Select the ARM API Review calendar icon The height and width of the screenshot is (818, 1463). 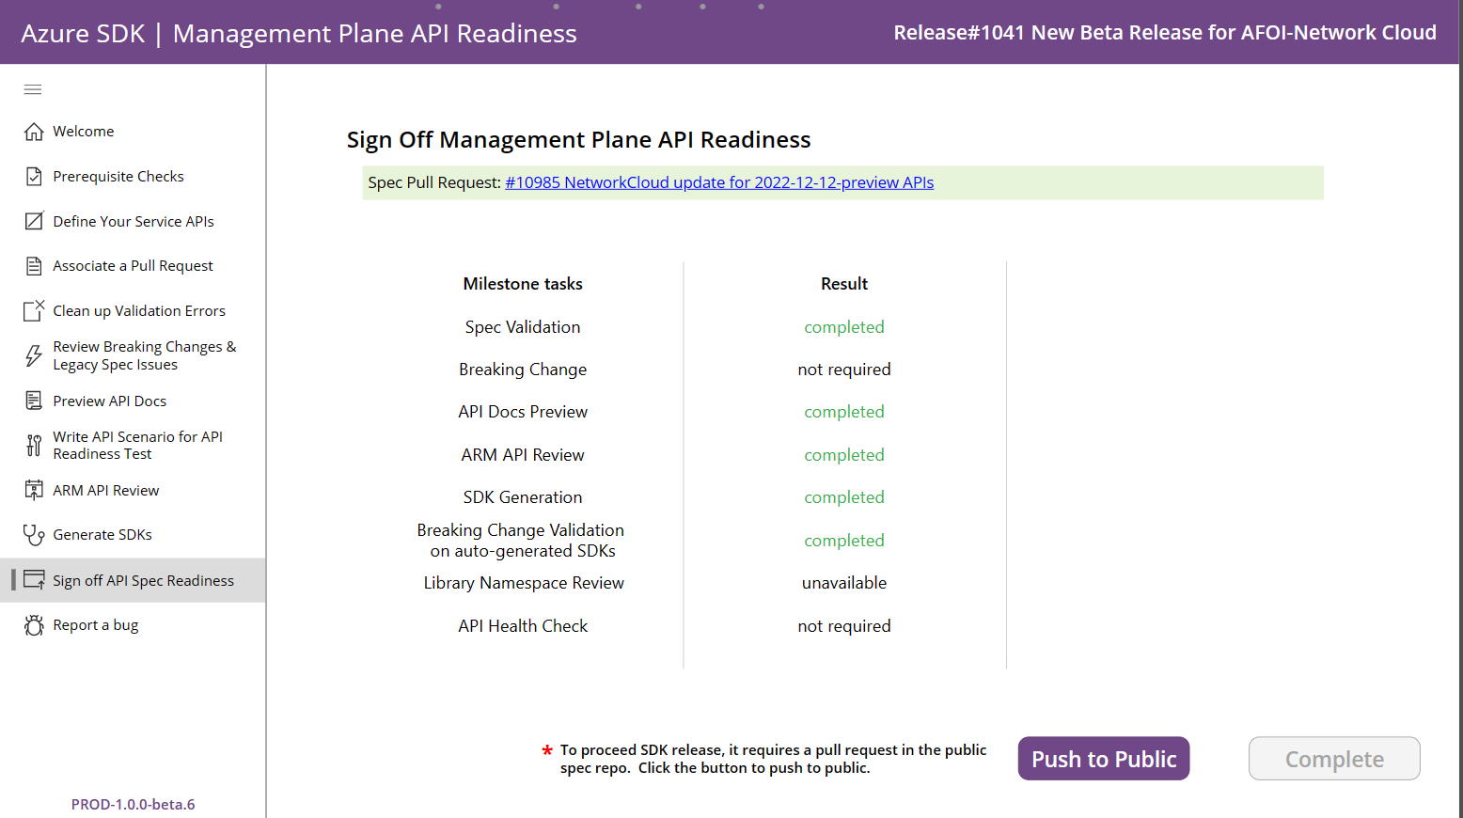(x=33, y=490)
